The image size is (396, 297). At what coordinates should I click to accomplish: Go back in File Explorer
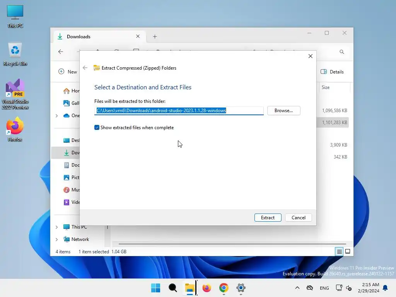(x=61, y=52)
